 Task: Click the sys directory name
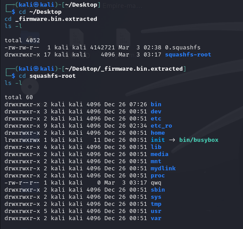156,197
